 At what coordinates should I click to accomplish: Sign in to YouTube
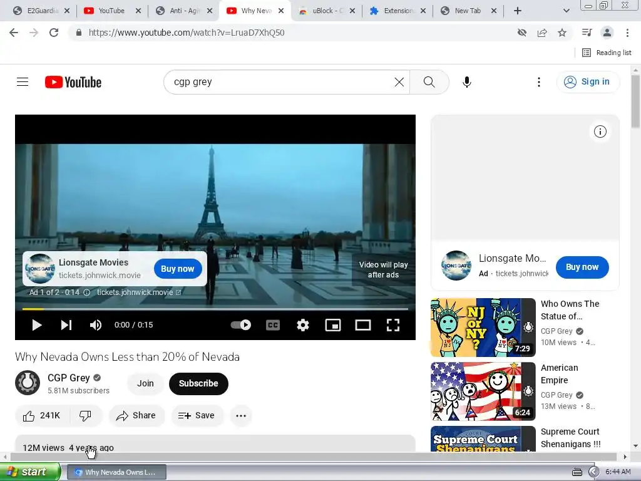(587, 82)
